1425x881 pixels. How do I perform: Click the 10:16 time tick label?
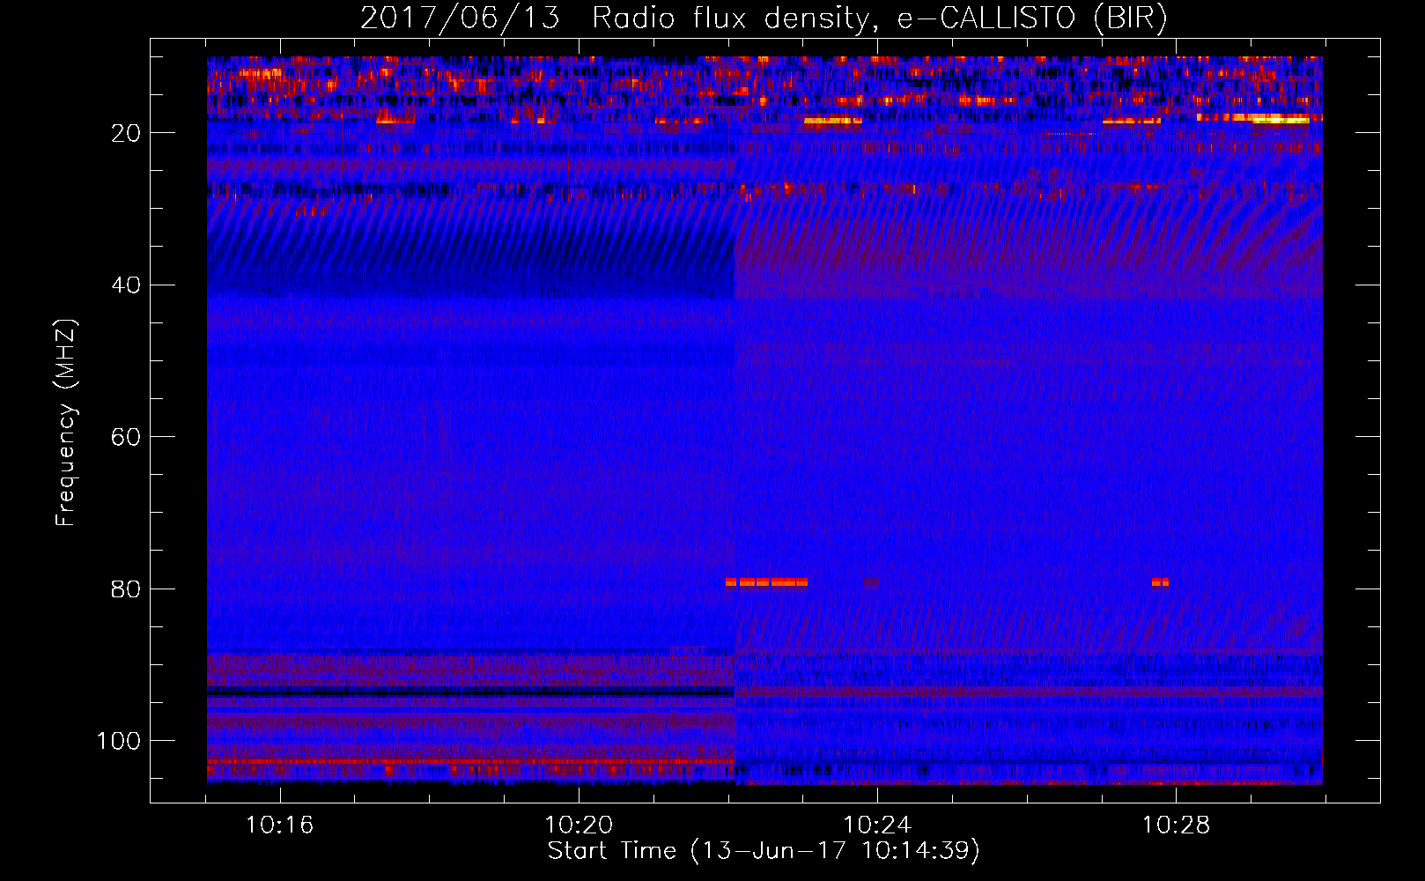pos(279,825)
